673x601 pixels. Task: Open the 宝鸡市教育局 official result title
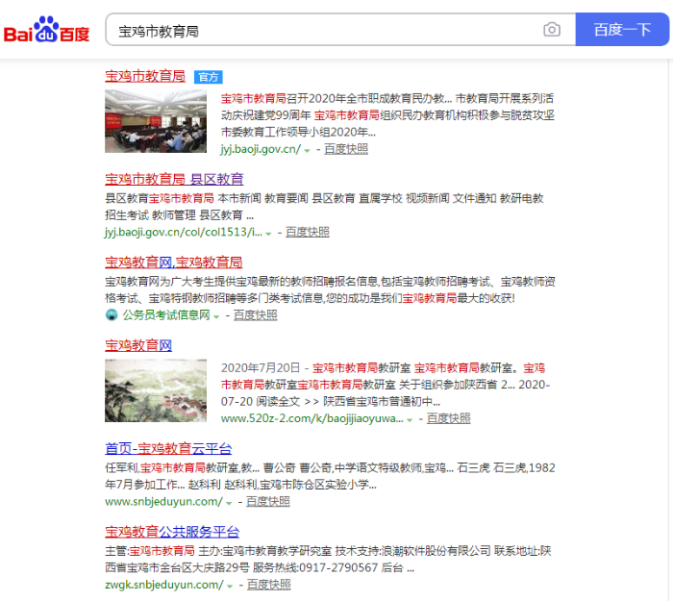pos(145,76)
